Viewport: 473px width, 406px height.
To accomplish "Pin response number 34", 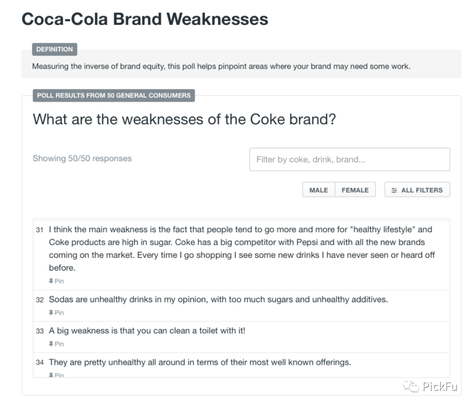I will (56, 375).
